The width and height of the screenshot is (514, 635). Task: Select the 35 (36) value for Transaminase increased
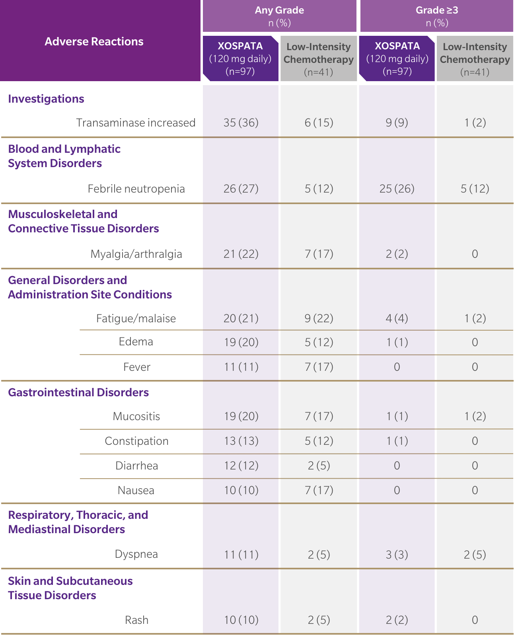point(241,123)
